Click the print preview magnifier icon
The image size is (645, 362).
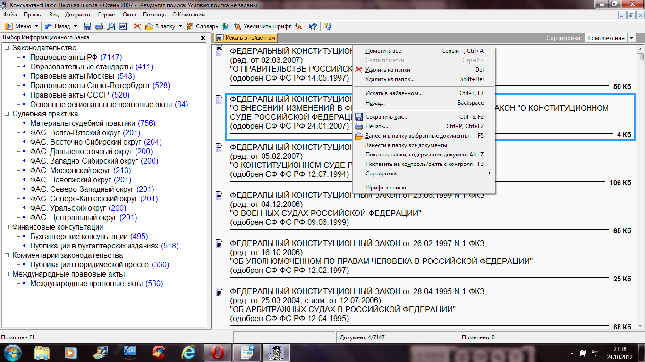[111, 26]
